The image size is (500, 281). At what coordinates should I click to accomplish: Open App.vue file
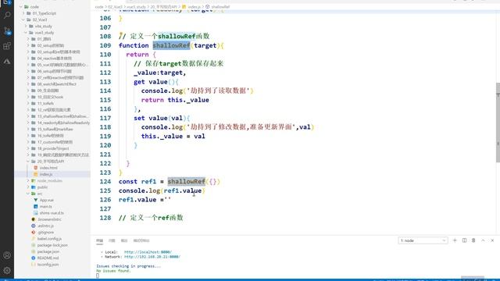[47, 200]
